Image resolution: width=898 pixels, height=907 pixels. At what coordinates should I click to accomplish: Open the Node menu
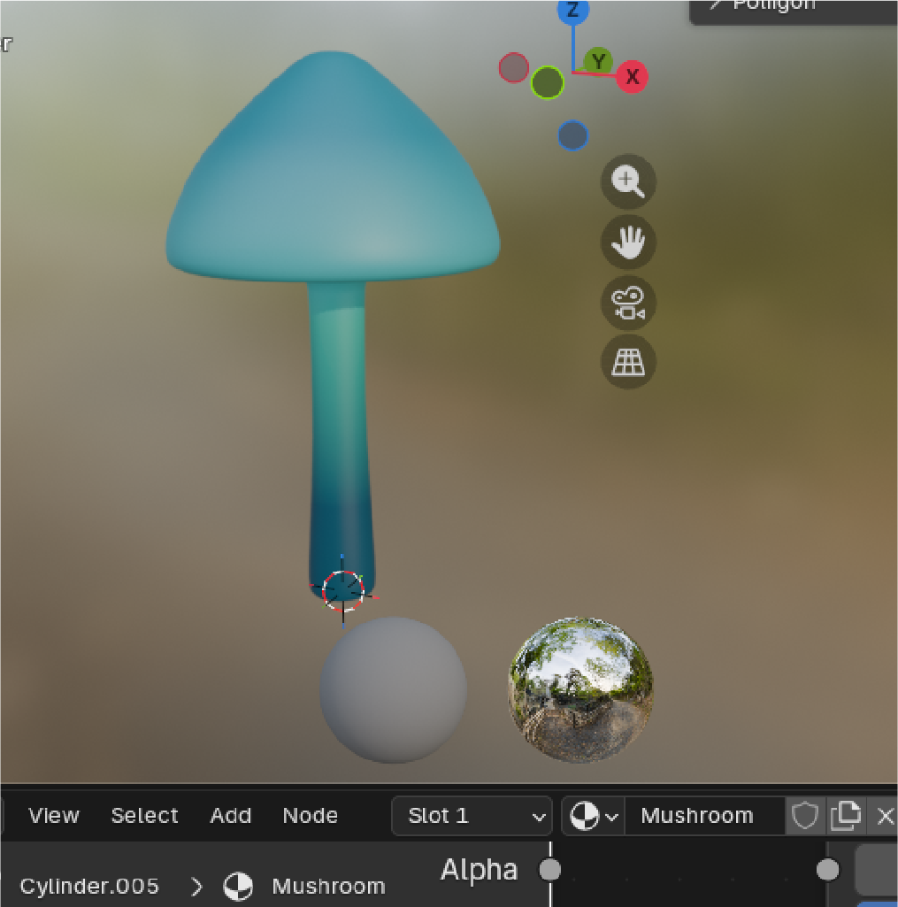coord(310,815)
